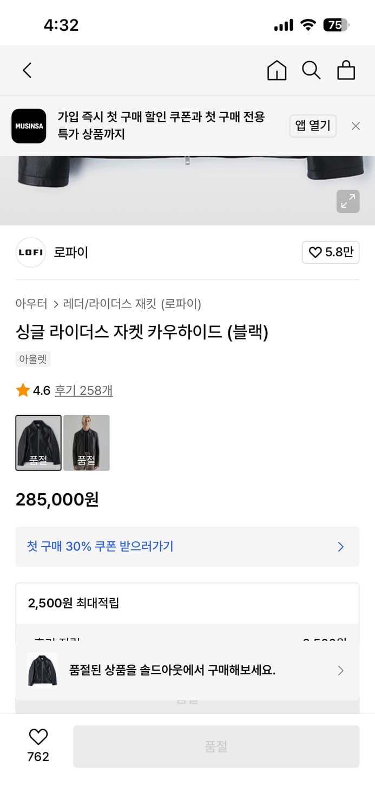
Task: Expand product image to fullscreen view
Action: 348,201
